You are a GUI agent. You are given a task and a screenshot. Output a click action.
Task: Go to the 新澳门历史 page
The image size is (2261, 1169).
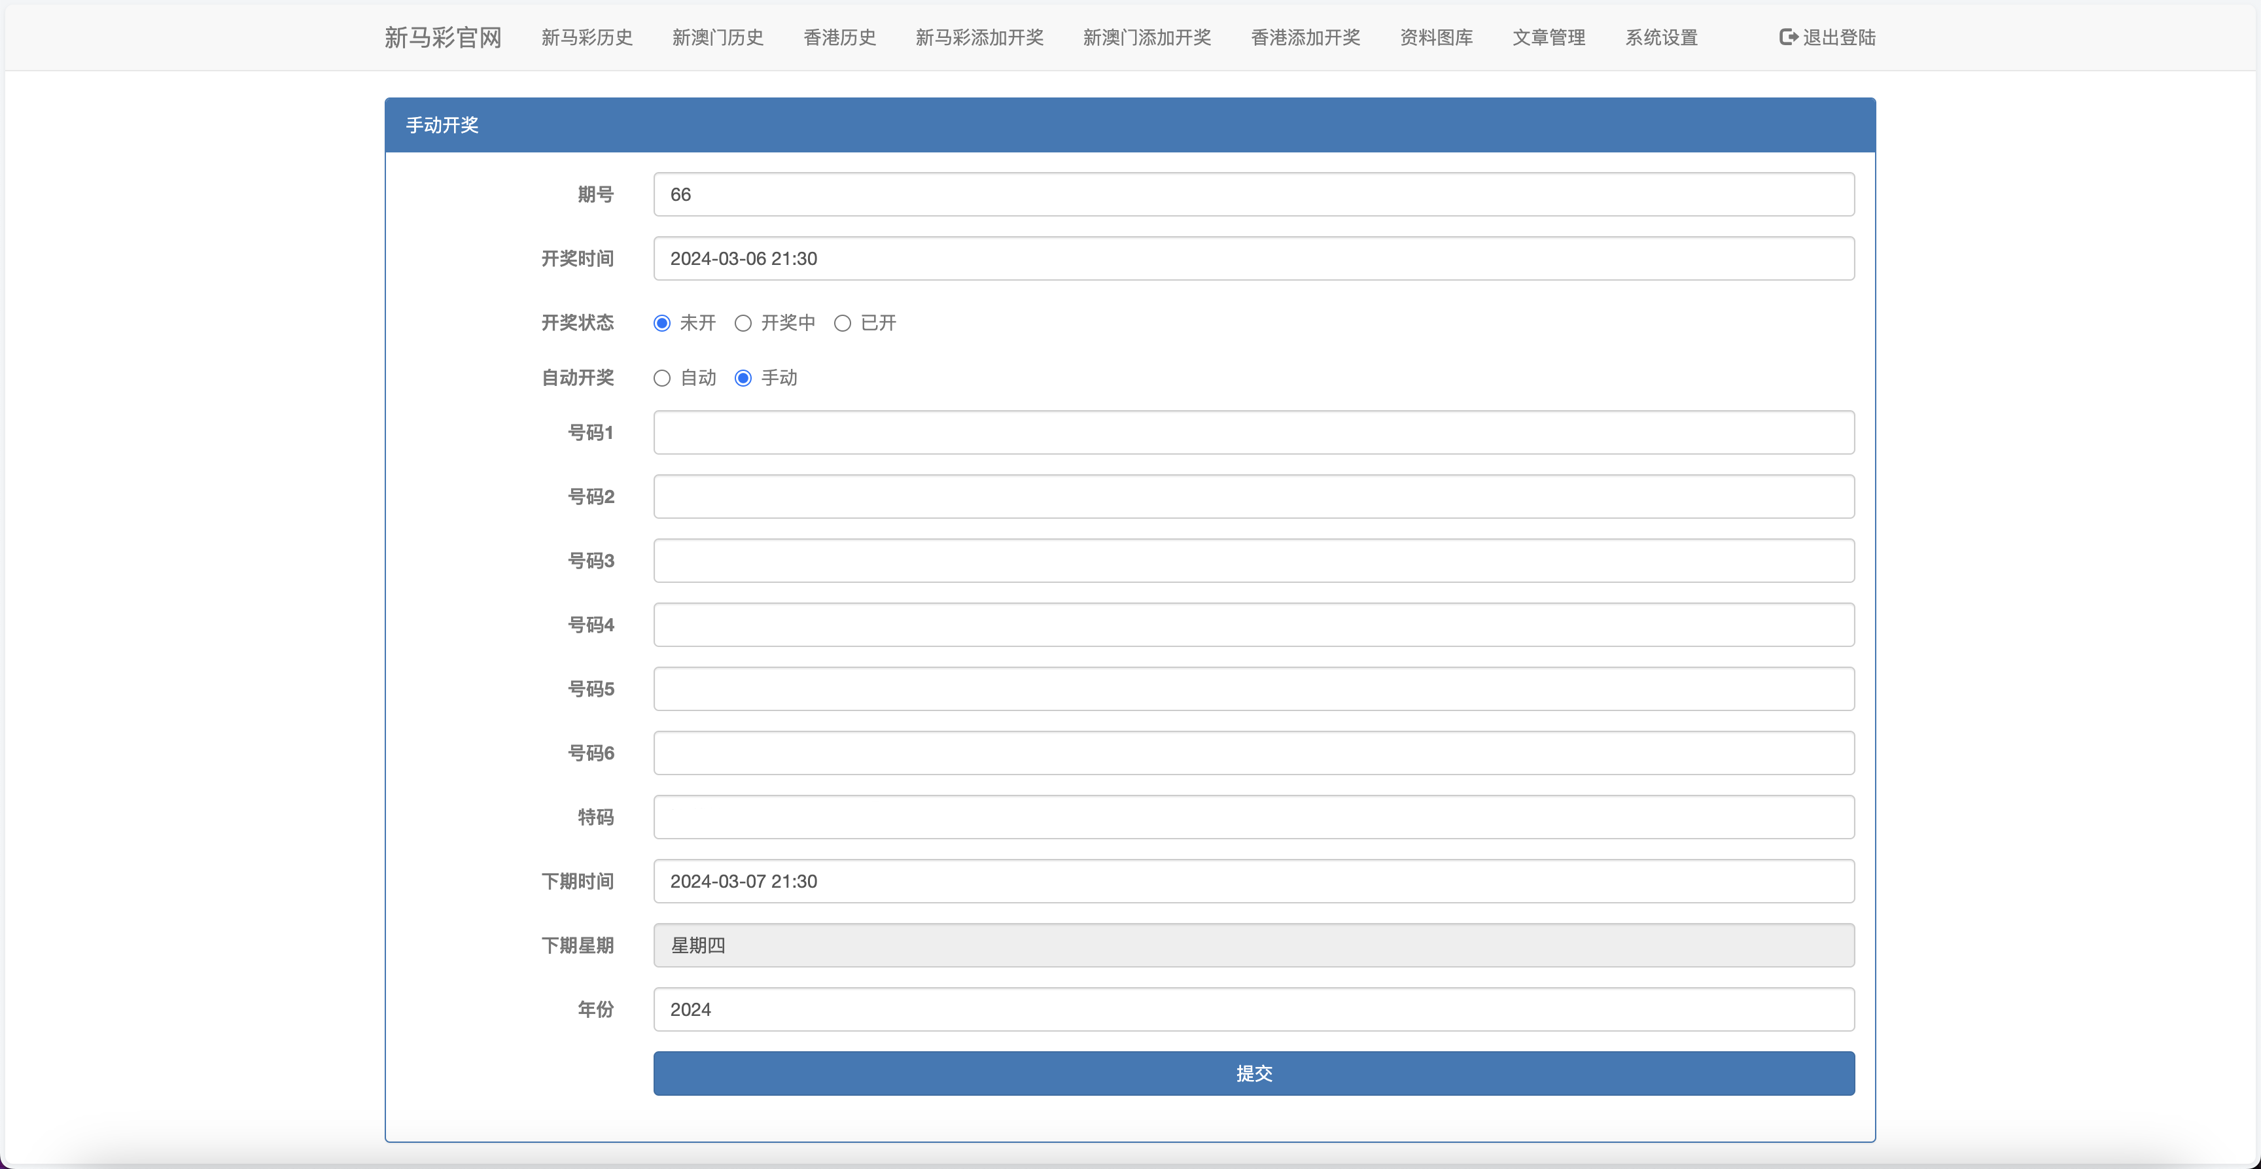click(717, 38)
